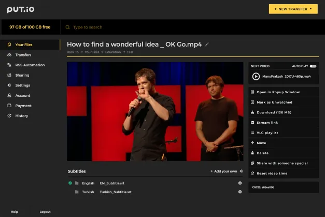Open RSS Automation in the sidebar
This screenshot has height=217, width=325.
coord(30,65)
